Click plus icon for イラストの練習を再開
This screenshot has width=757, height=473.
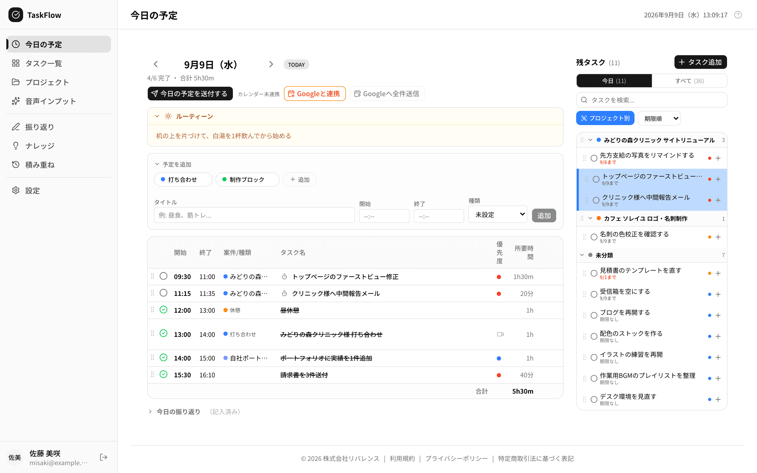pos(718,357)
